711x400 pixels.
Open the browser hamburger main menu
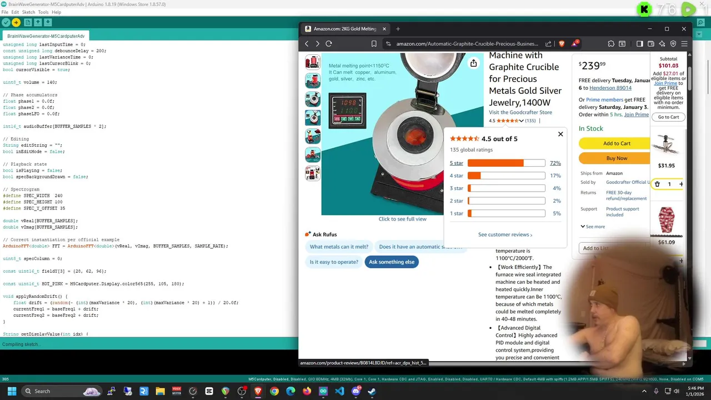684,44
